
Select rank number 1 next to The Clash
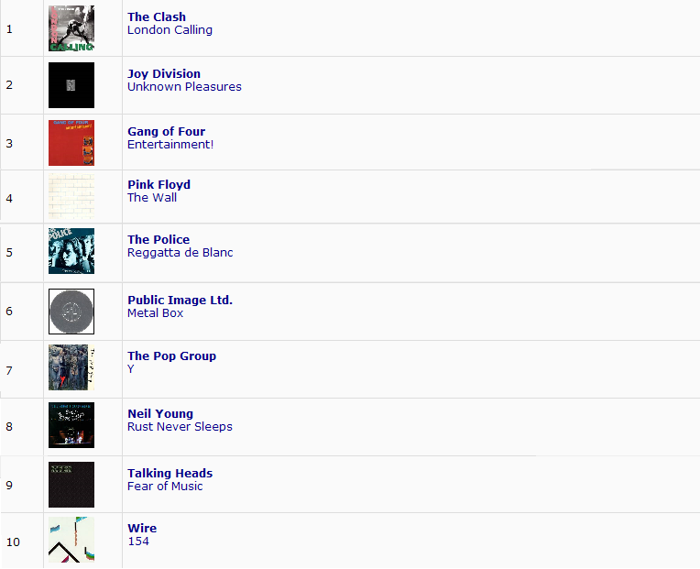[9, 29]
